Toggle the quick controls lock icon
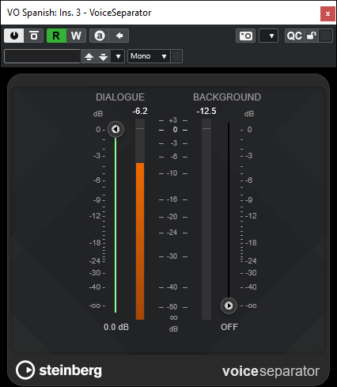Image resolution: width=337 pixels, height=387 pixels. coord(312,36)
